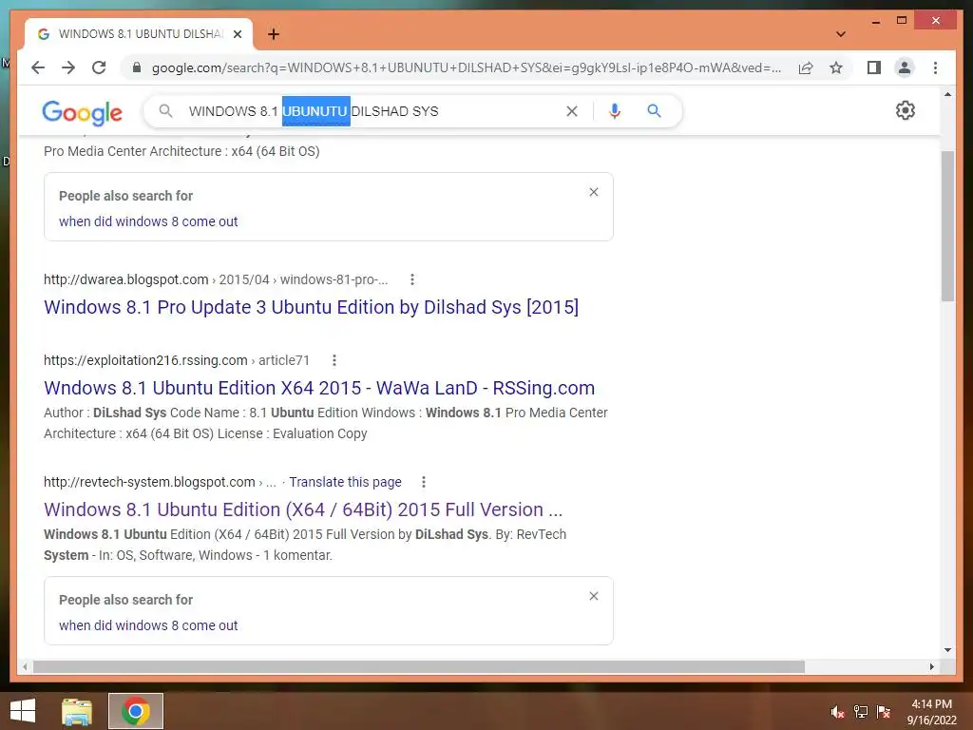
Task: Open options for revtech-system.blogspot.com result
Action: [423, 482]
